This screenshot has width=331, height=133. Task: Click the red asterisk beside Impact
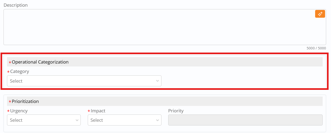click(89, 111)
